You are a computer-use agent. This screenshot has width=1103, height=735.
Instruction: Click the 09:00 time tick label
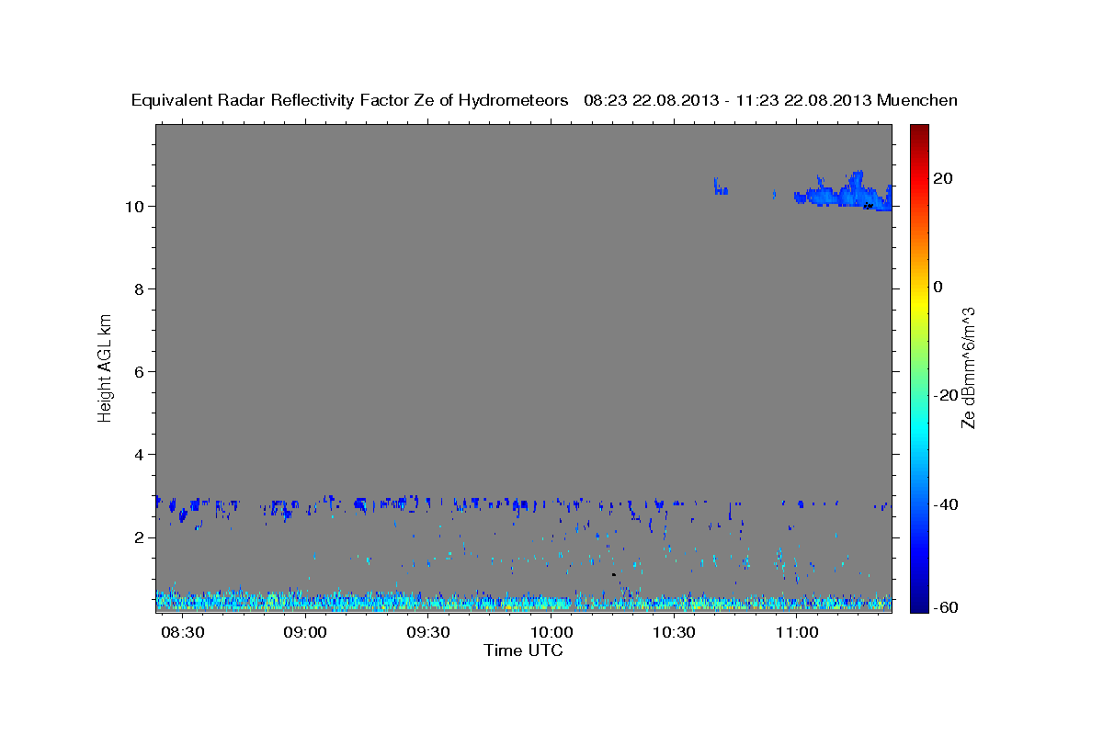pos(304,633)
